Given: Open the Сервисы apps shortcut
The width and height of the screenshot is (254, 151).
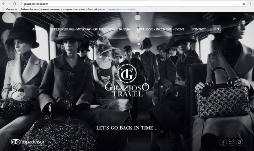Looking at the screenshot, I should tap(10, 9).
